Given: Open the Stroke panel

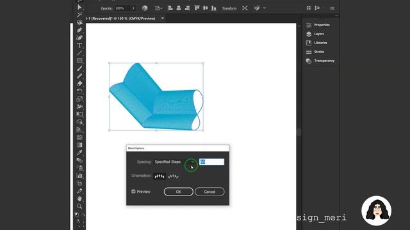Looking at the screenshot, I should point(315,52).
